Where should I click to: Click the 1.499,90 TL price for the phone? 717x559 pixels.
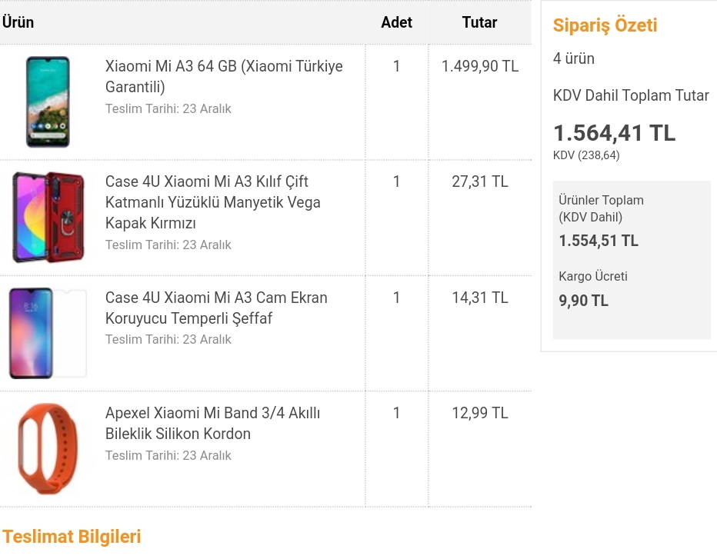[x=480, y=66]
